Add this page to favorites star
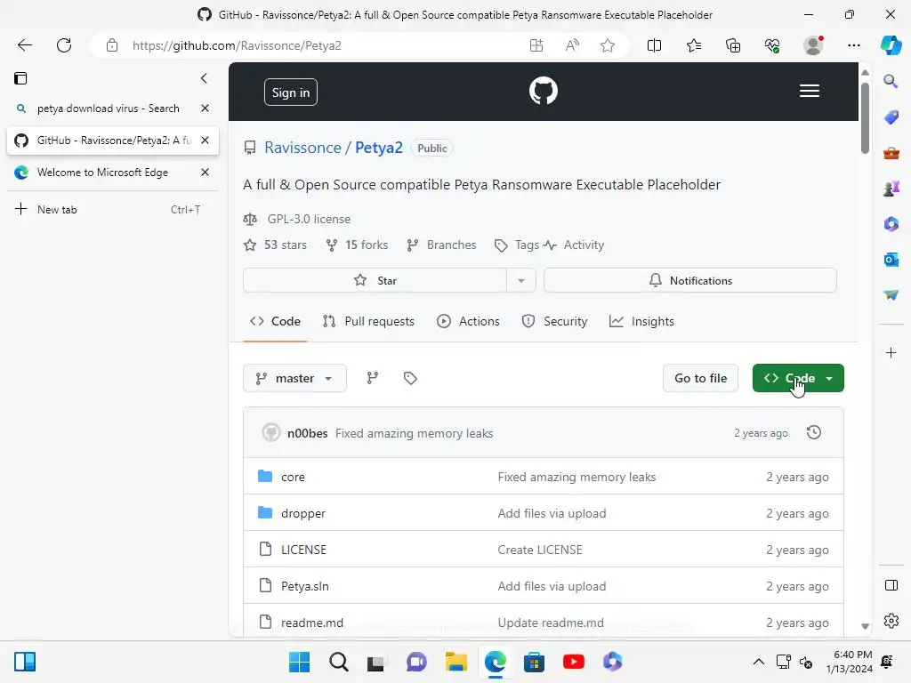The width and height of the screenshot is (911, 683). 608,45
